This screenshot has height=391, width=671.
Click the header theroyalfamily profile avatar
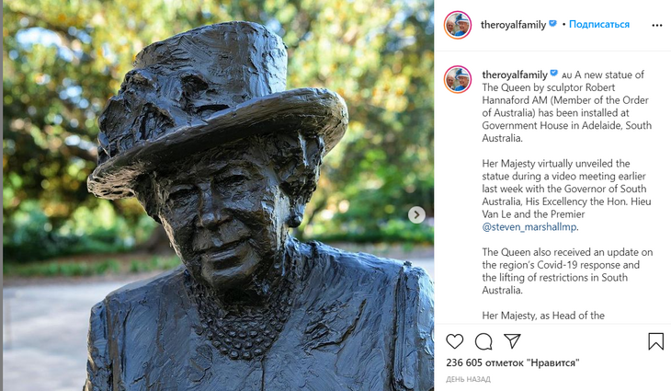[x=458, y=25]
